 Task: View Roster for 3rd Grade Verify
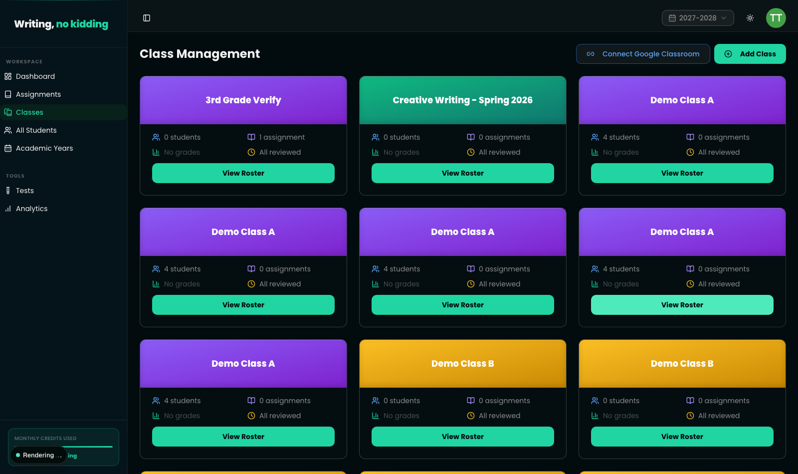coord(243,173)
